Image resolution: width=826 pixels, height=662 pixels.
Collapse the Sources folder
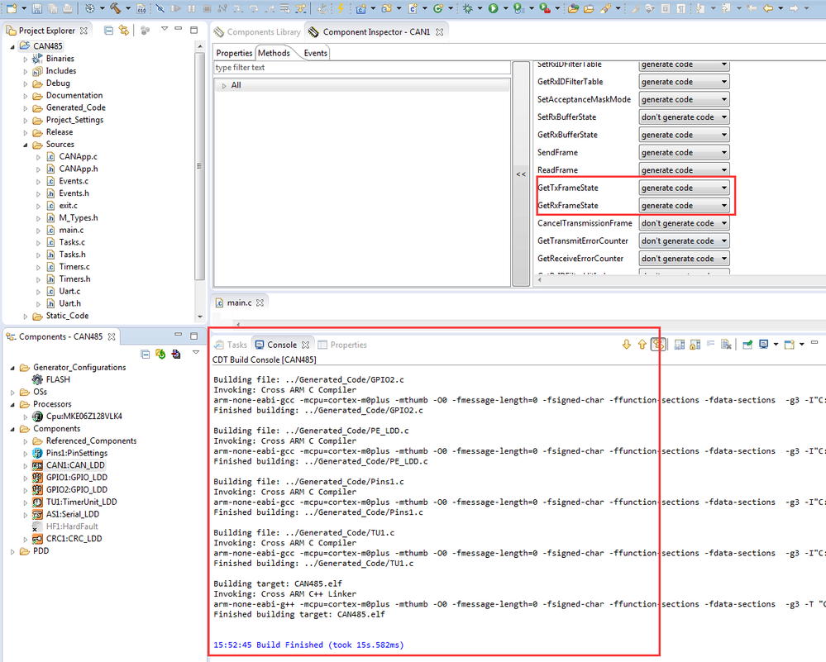pos(26,145)
